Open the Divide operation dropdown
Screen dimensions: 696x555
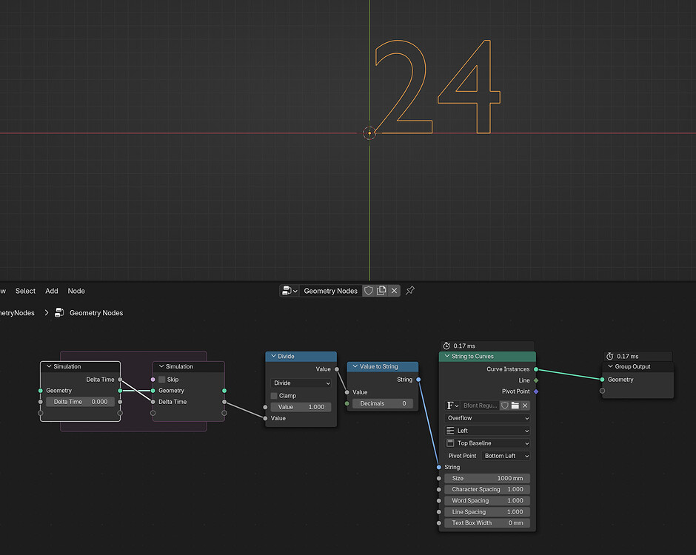[x=301, y=383]
